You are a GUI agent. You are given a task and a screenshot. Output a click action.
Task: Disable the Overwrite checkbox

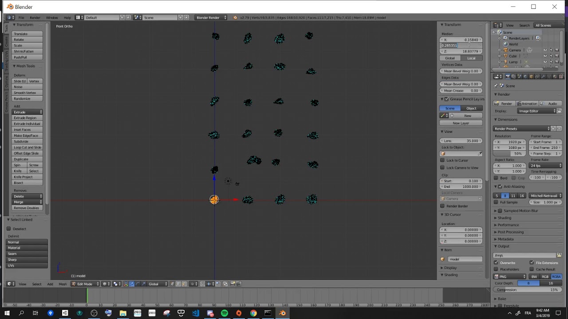click(x=496, y=263)
